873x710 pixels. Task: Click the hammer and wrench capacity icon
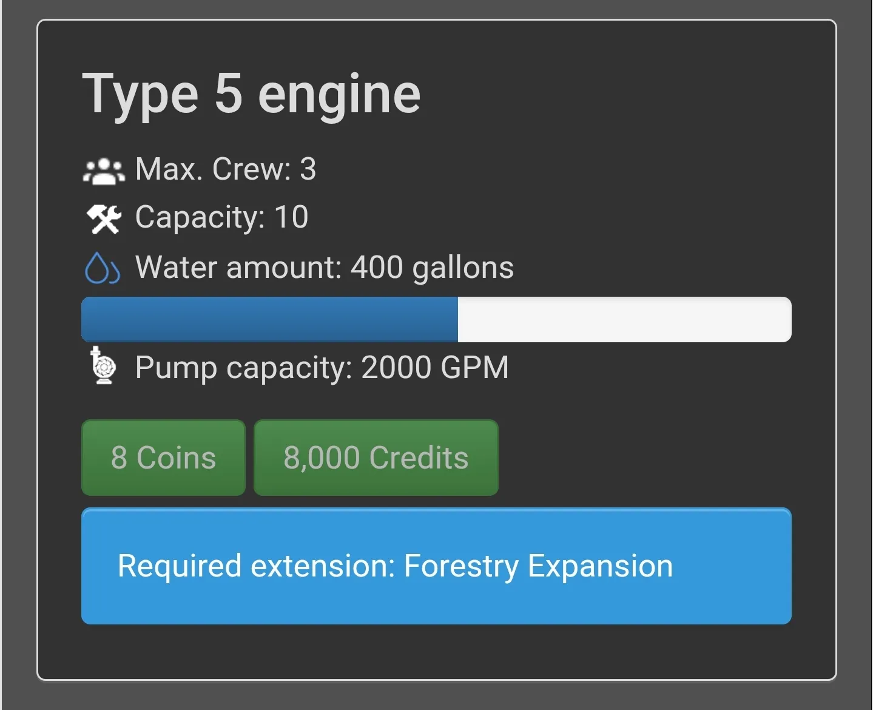[104, 218]
